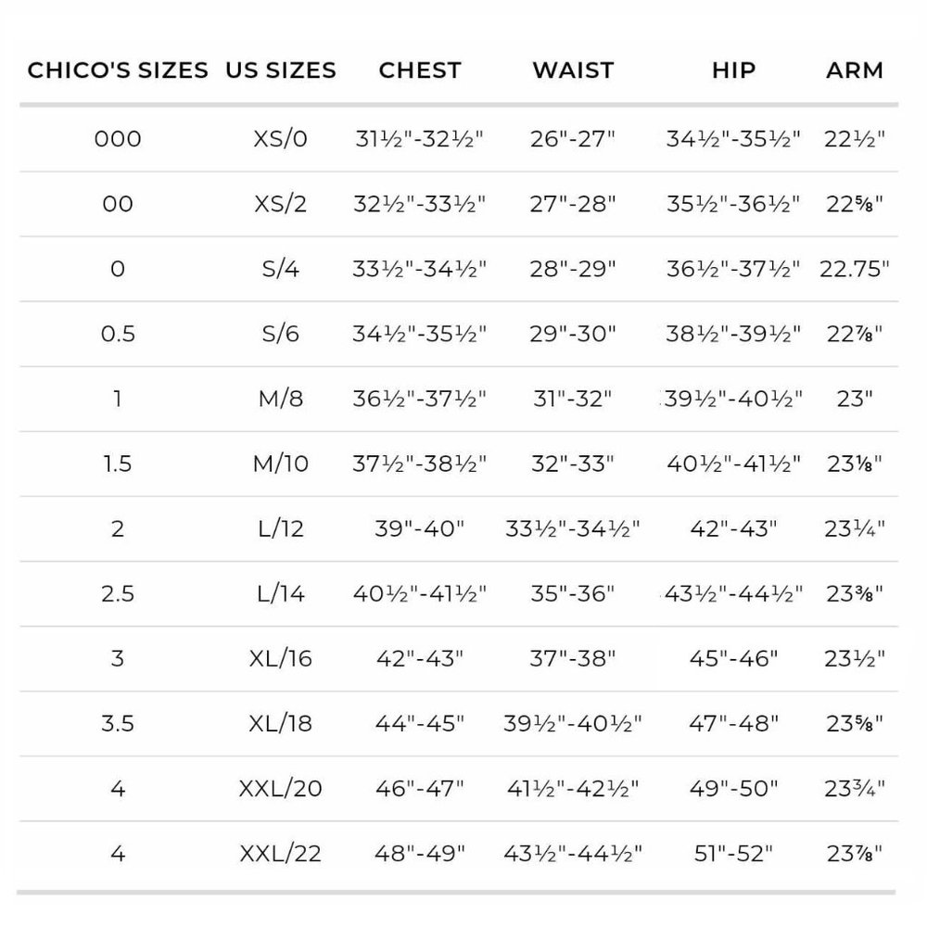Click the XS/0 size cell
The height and width of the screenshot is (927, 927).
click(281, 139)
